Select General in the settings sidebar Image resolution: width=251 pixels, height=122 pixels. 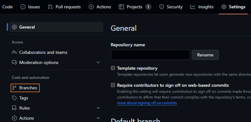click(x=27, y=27)
